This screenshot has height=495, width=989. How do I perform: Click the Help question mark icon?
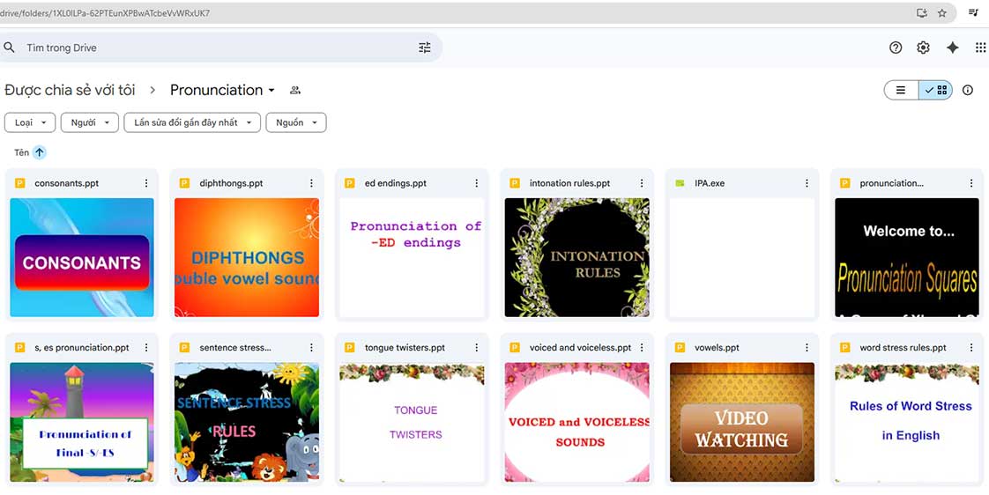point(896,48)
